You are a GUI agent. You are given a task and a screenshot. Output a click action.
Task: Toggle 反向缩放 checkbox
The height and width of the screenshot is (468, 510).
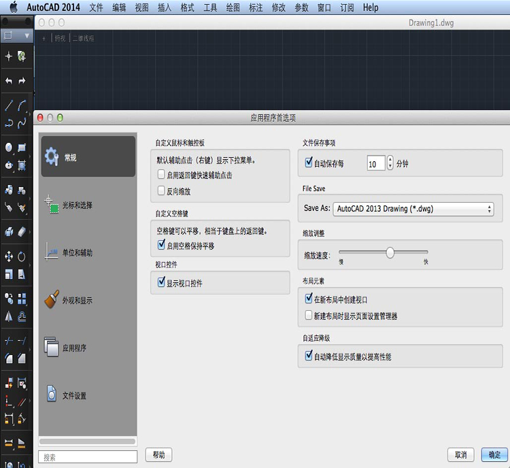161,190
